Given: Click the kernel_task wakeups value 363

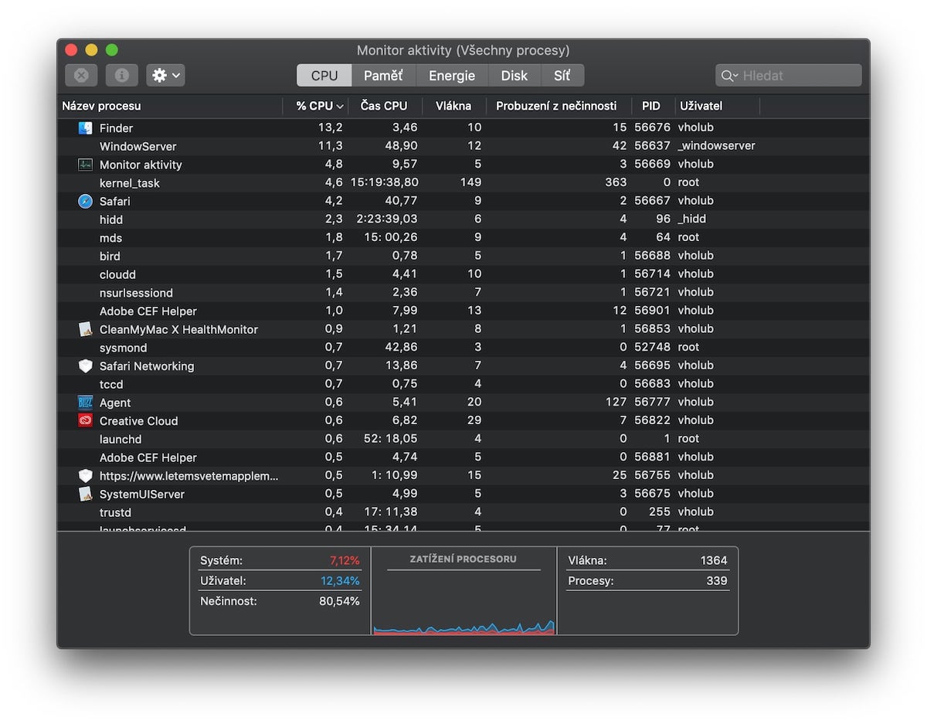Looking at the screenshot, I should (x=616, y=182).
